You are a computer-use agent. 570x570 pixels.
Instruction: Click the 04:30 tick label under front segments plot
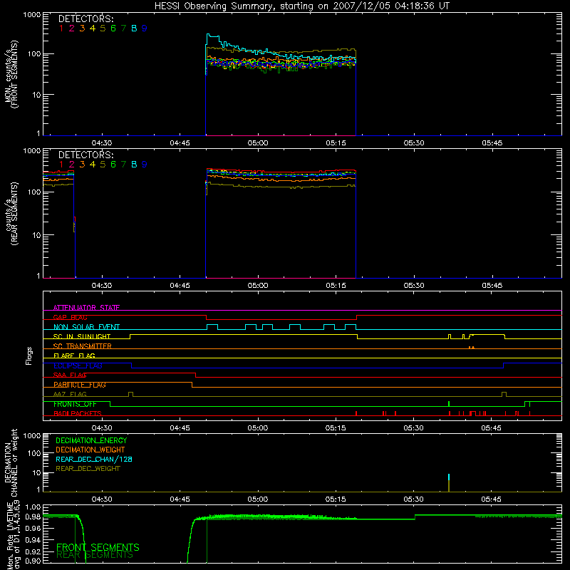pos(101,143)
